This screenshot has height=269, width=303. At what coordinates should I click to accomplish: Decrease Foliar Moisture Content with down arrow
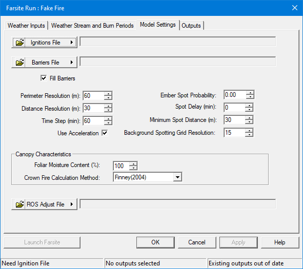tap(133, 168)
